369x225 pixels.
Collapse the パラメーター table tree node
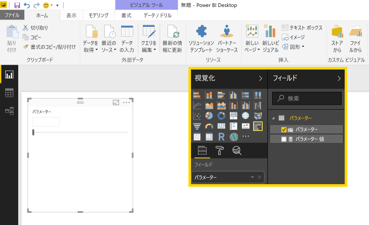(x=273, y=118)
